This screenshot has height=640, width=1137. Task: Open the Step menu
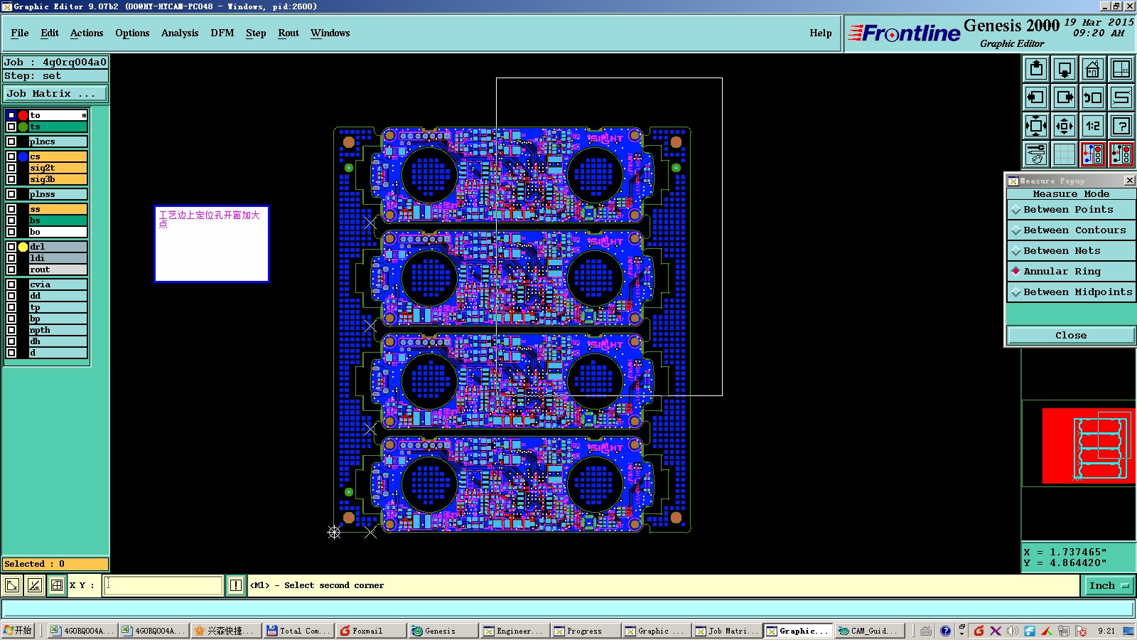click(x=256, y=33)
